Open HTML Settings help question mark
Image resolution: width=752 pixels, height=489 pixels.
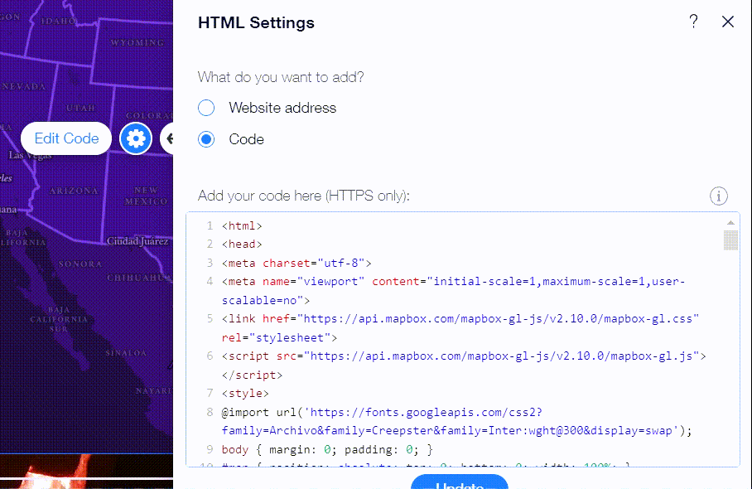(x=693, y=22)
